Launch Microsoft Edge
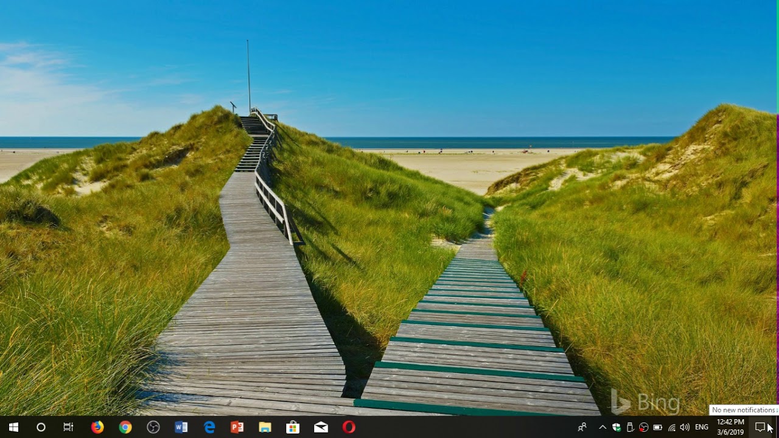The image size is (779, 438). tap(208, 427)
